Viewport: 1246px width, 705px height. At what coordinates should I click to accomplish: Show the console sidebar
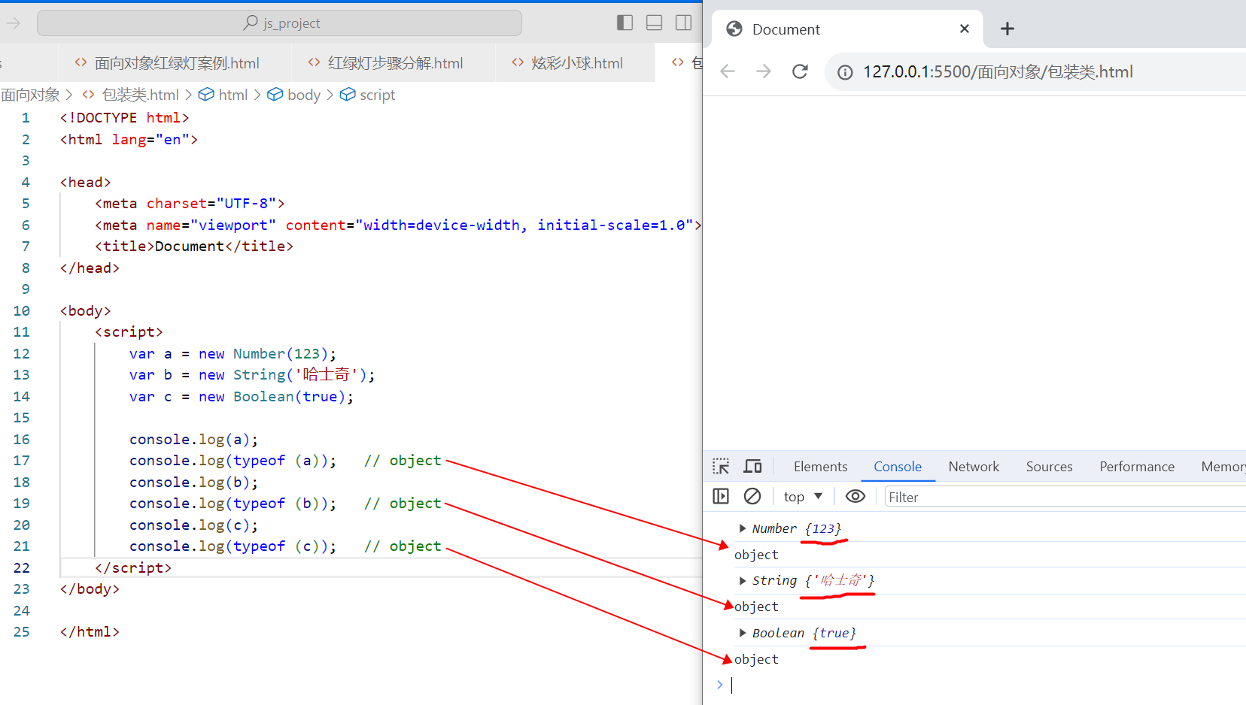click(721, 496)
